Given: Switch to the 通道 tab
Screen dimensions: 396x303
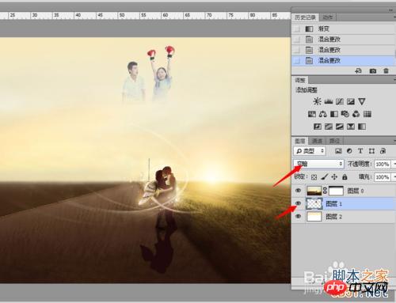Looking at the screenshot, I should (317, 141).
